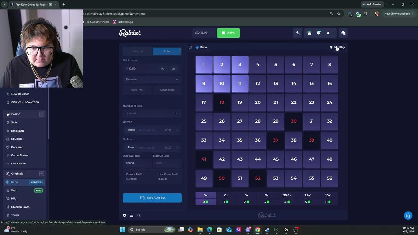Open the notifications bell

click(319, 33)
